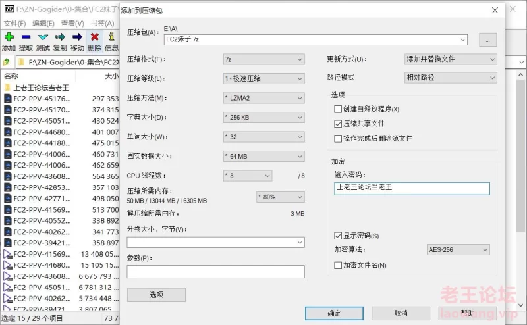527x325 pixels.
Task: Toggle 创建自释放程序 (create SFX) checkbox
Action: (338, 109)
